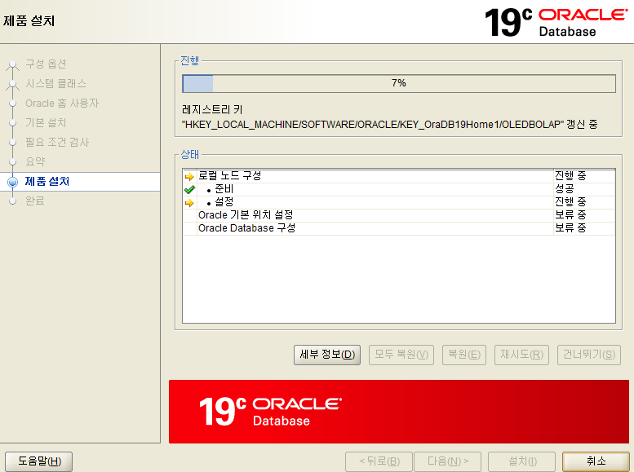Click the 복원(E) button

pyautogui.click(x=463, y=355)
